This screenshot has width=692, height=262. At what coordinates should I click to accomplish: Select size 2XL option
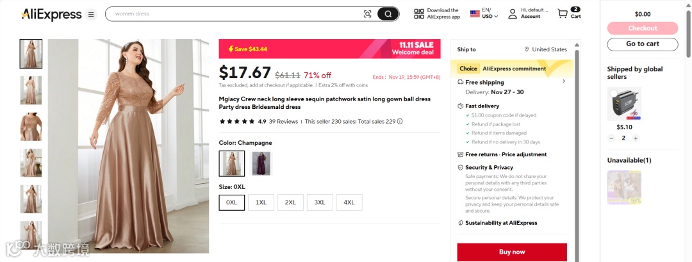point(290,202)
